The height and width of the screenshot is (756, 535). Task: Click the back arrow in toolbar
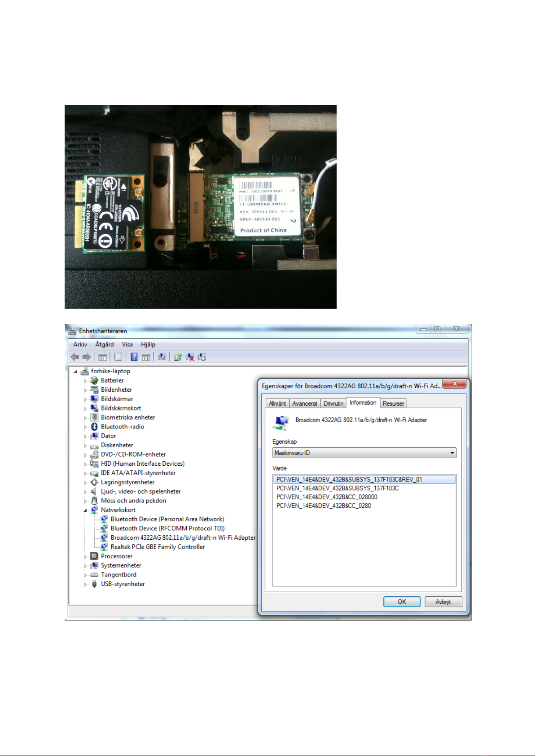point(75,357)
